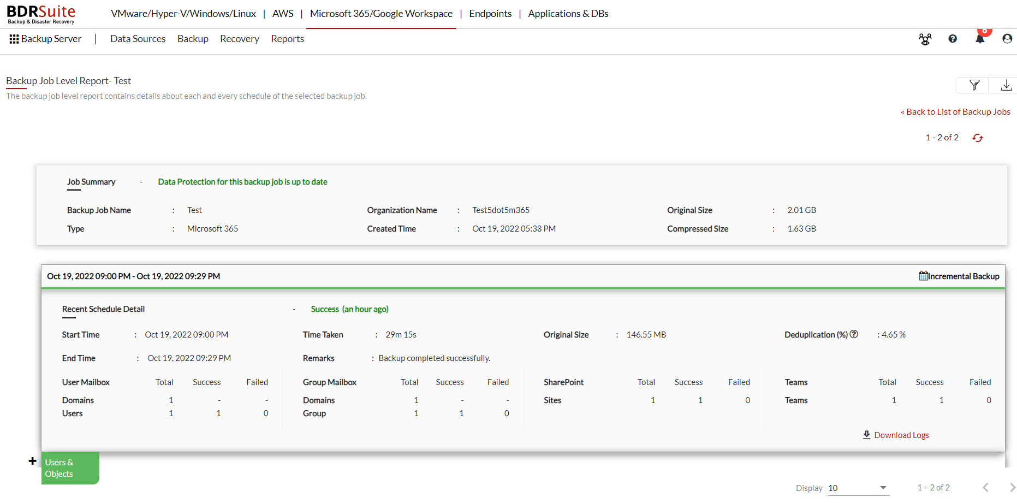1017x503 pixels.
Task: Refresh the report list icon
Action: click(978, 138)
